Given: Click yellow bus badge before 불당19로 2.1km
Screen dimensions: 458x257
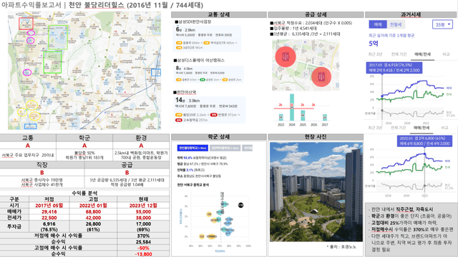Looking at the screenshot, I should pyautogui.click(x=178, y=115).
